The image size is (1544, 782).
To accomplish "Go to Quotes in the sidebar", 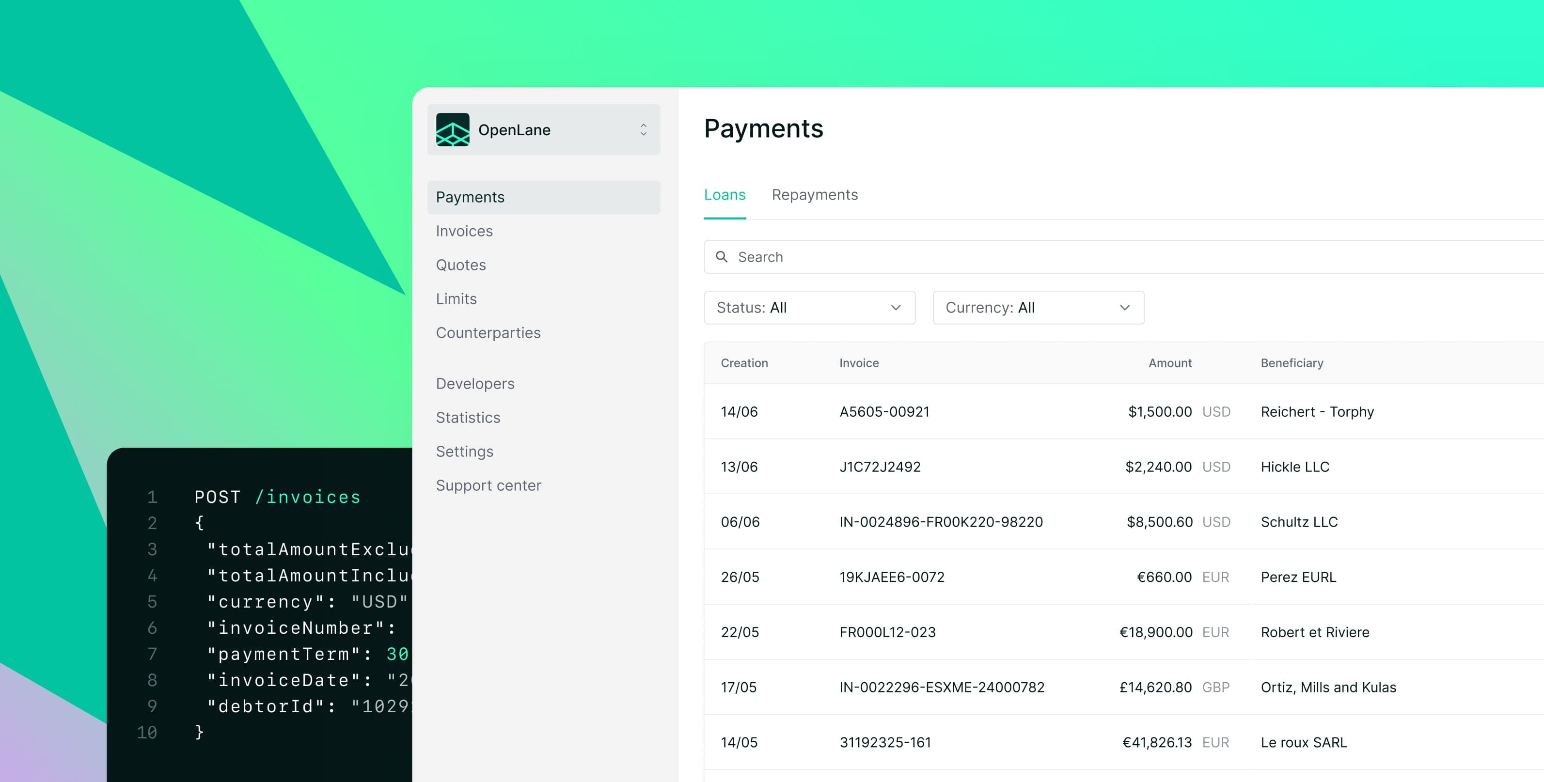I will click(460, 265).
